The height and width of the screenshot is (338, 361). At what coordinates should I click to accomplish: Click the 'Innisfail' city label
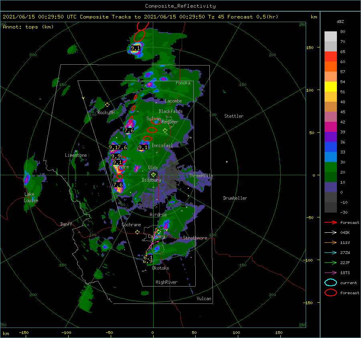pyautogui.click(x=162, y=145)
